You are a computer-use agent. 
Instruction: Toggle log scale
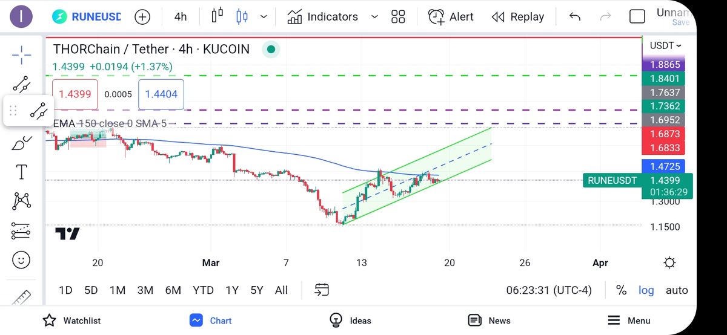[646, 290]
